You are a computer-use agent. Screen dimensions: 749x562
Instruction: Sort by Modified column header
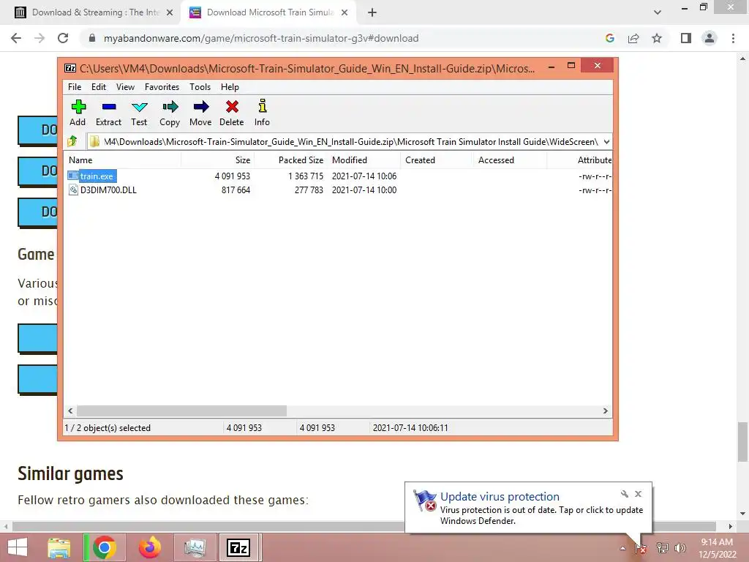click(x=364, y=160)
